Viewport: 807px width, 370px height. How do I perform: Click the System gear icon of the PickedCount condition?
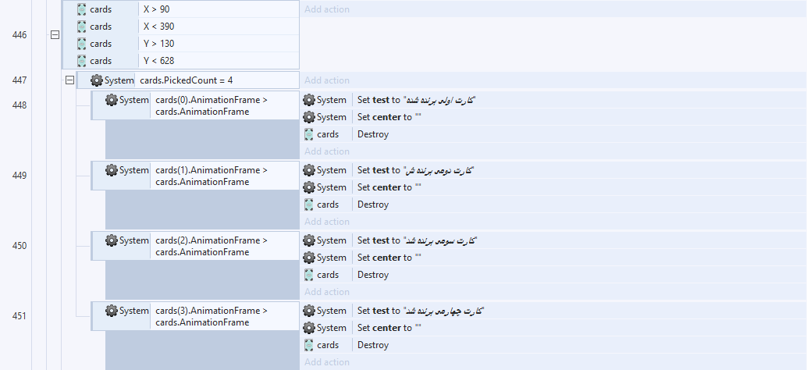[x=96, y=80]
